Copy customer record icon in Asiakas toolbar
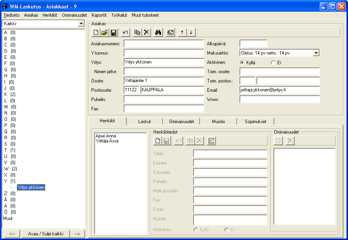Viewport: 348px width, 240px height. pos(138,33)
